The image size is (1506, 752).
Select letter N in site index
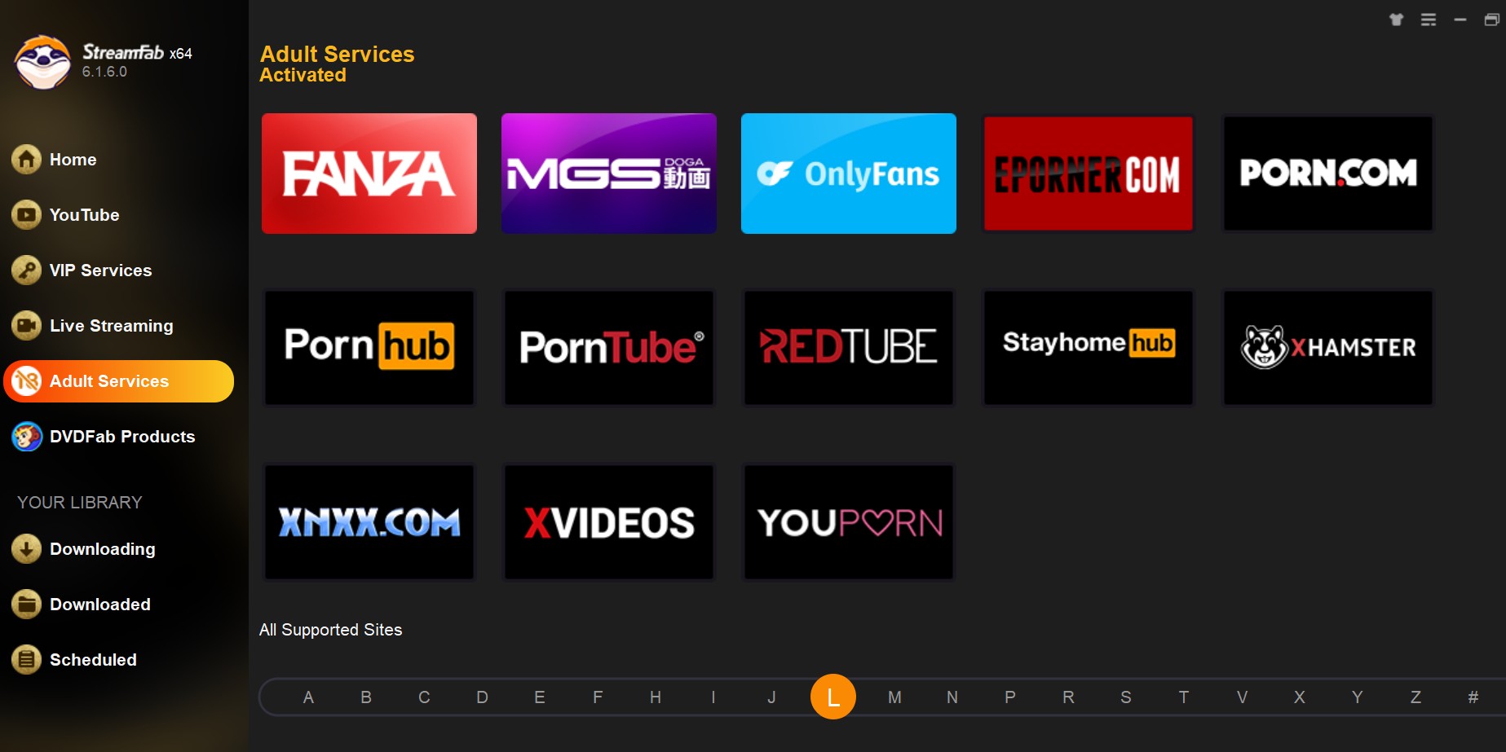pyautogui.click(x=952, y=697)
